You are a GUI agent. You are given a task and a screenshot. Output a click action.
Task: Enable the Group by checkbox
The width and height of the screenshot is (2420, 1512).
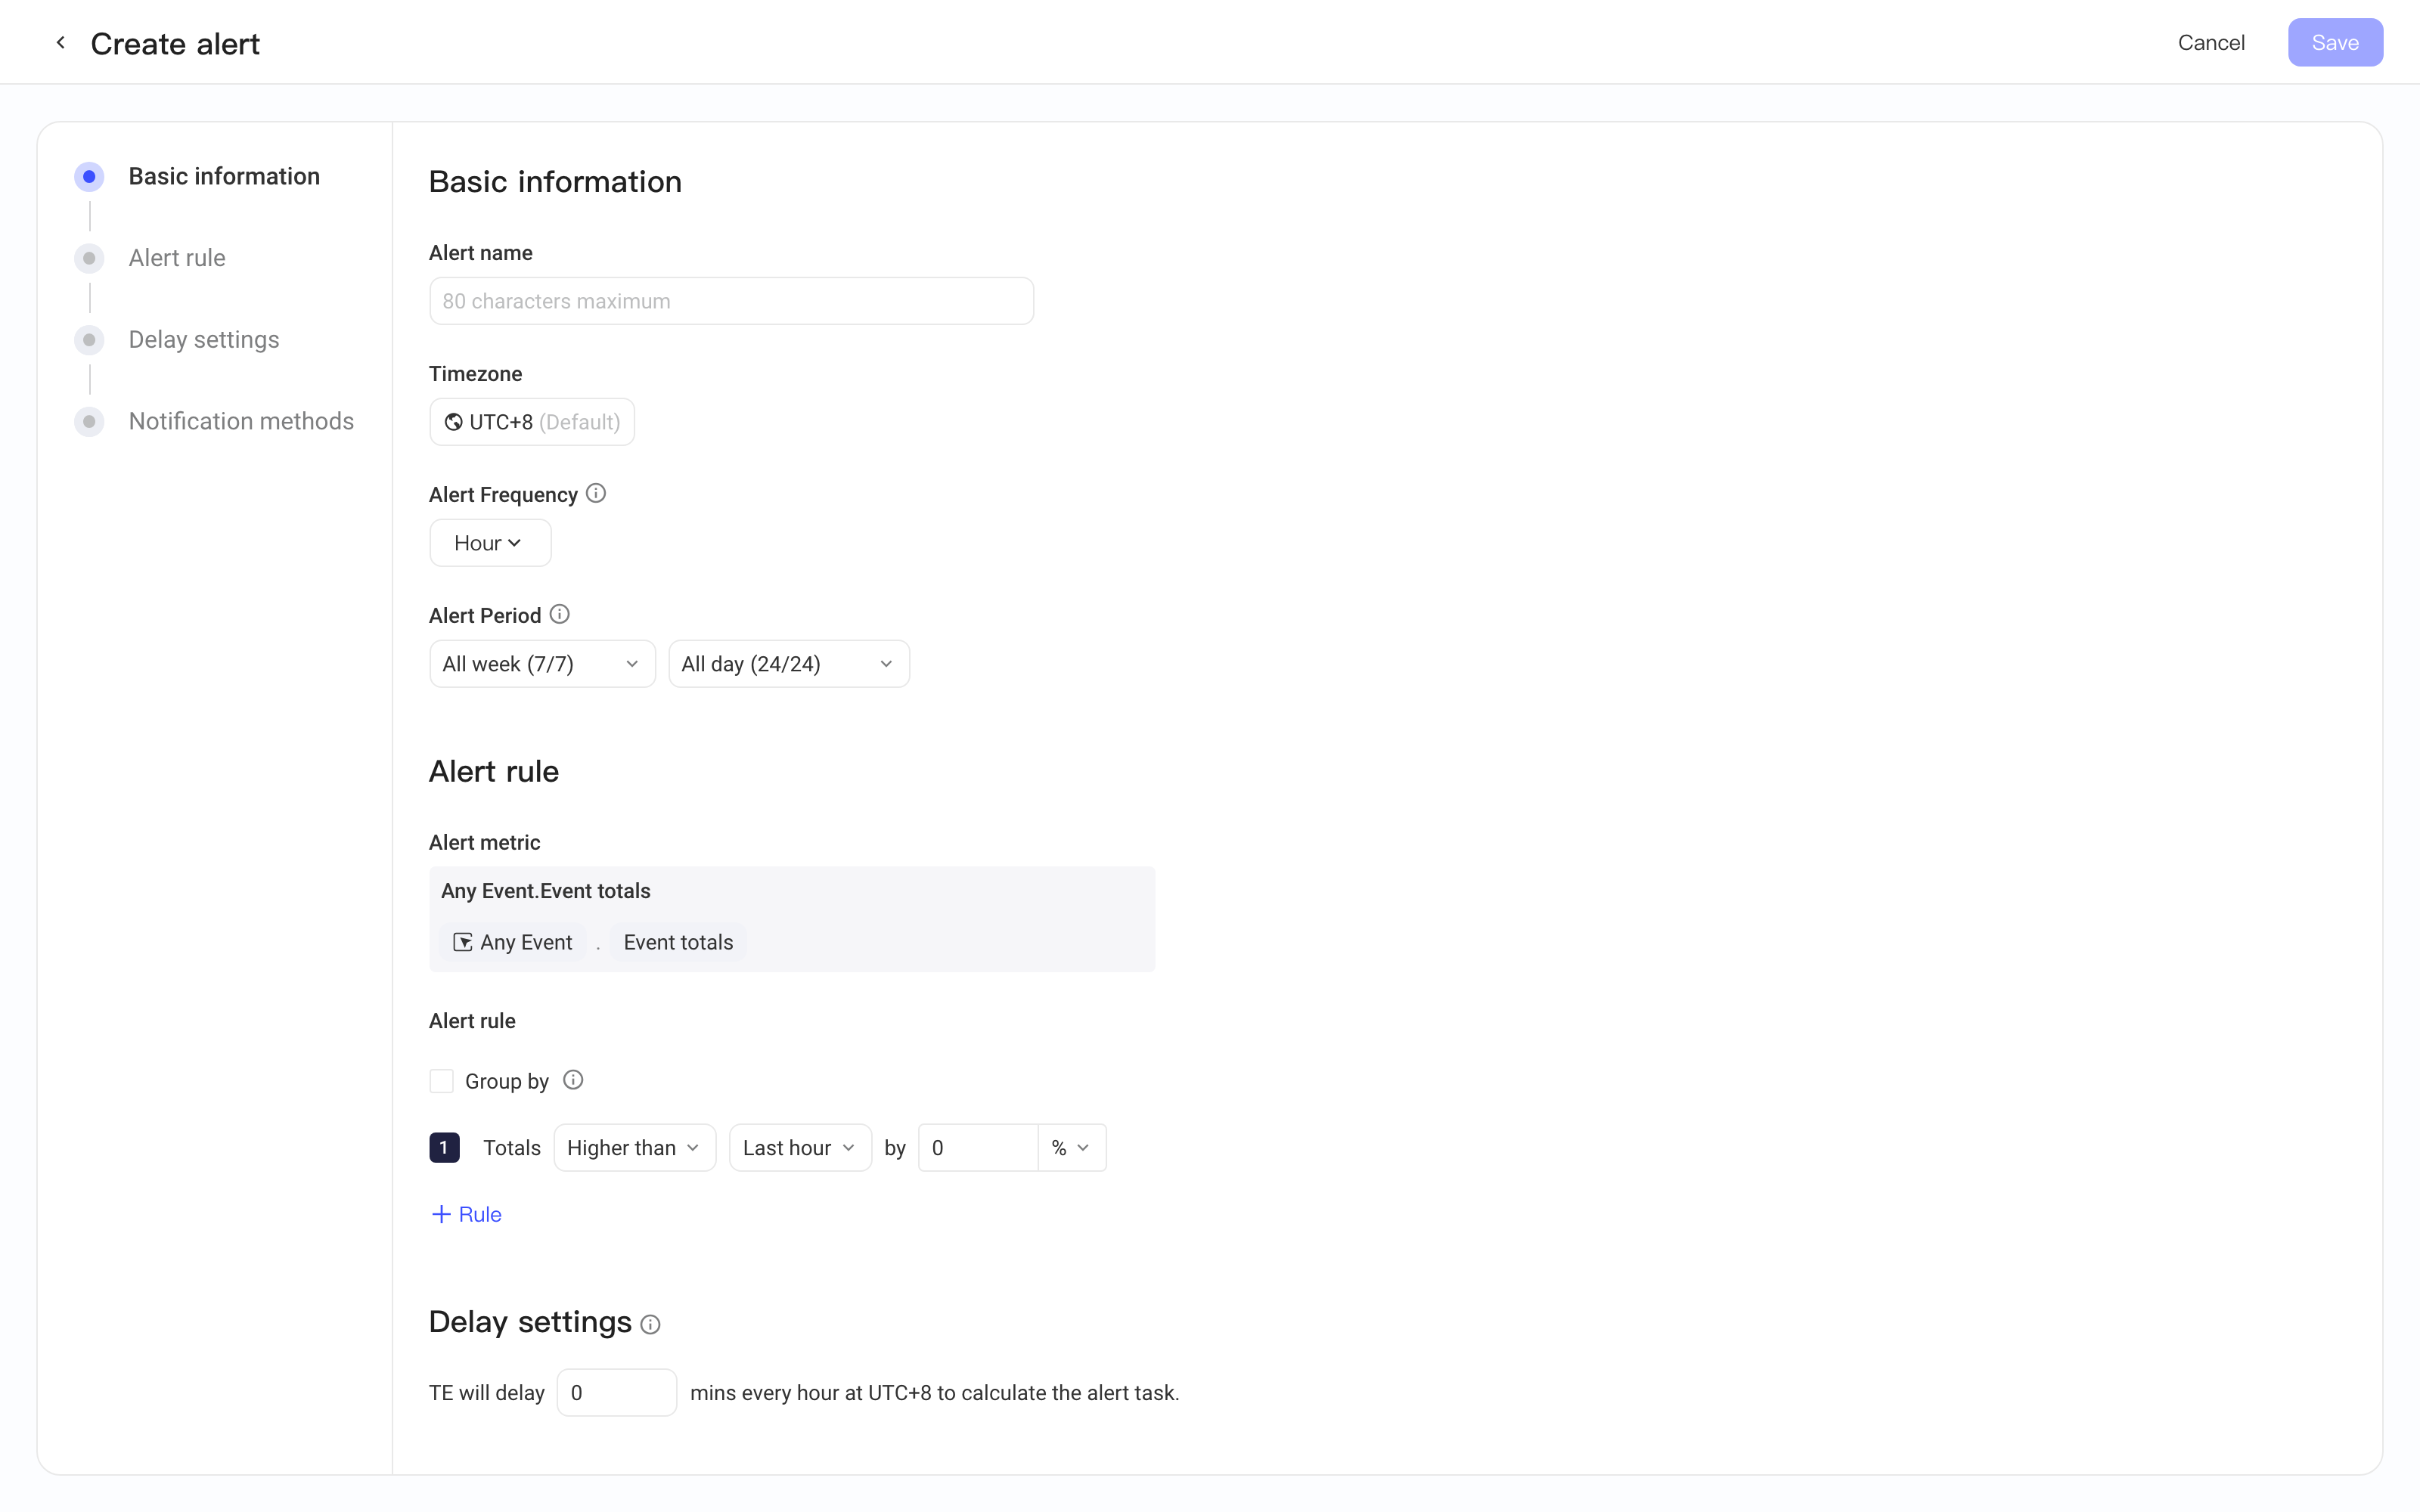441,1081
